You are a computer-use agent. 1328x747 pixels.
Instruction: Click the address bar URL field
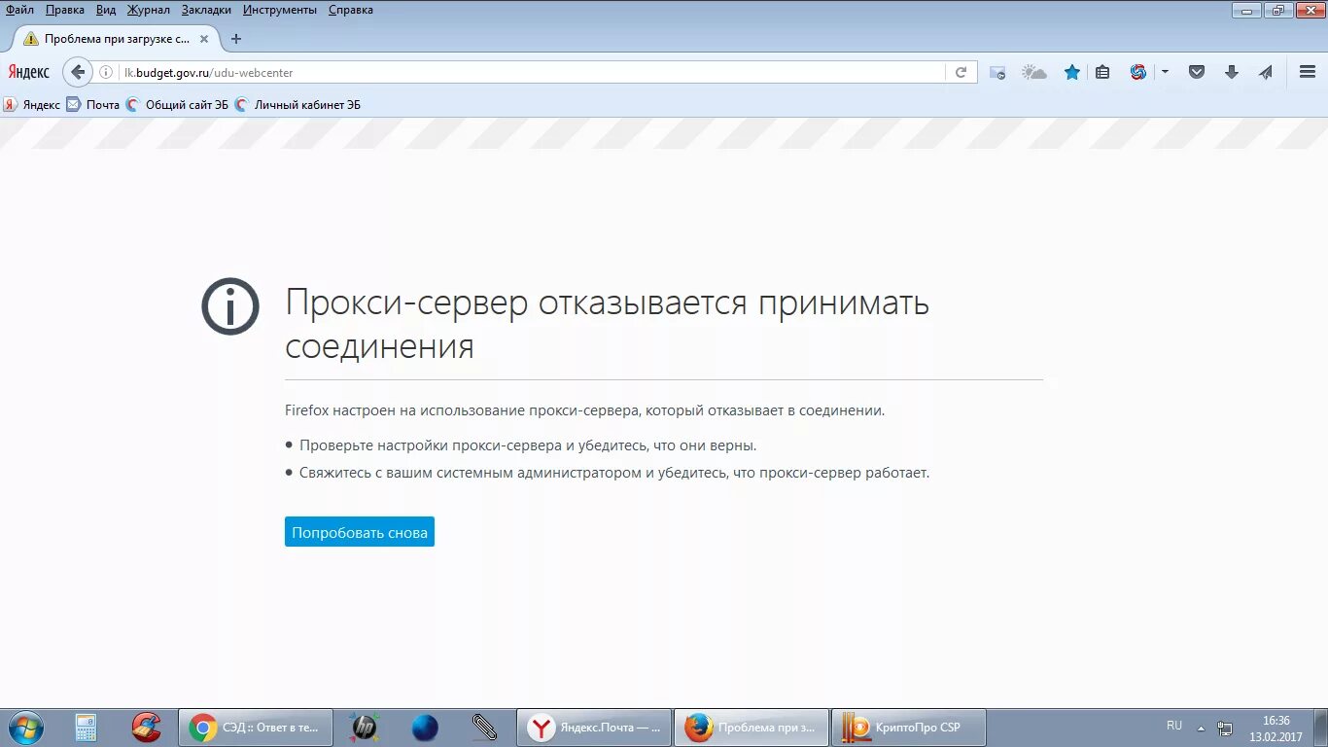(x=530, y=72)
